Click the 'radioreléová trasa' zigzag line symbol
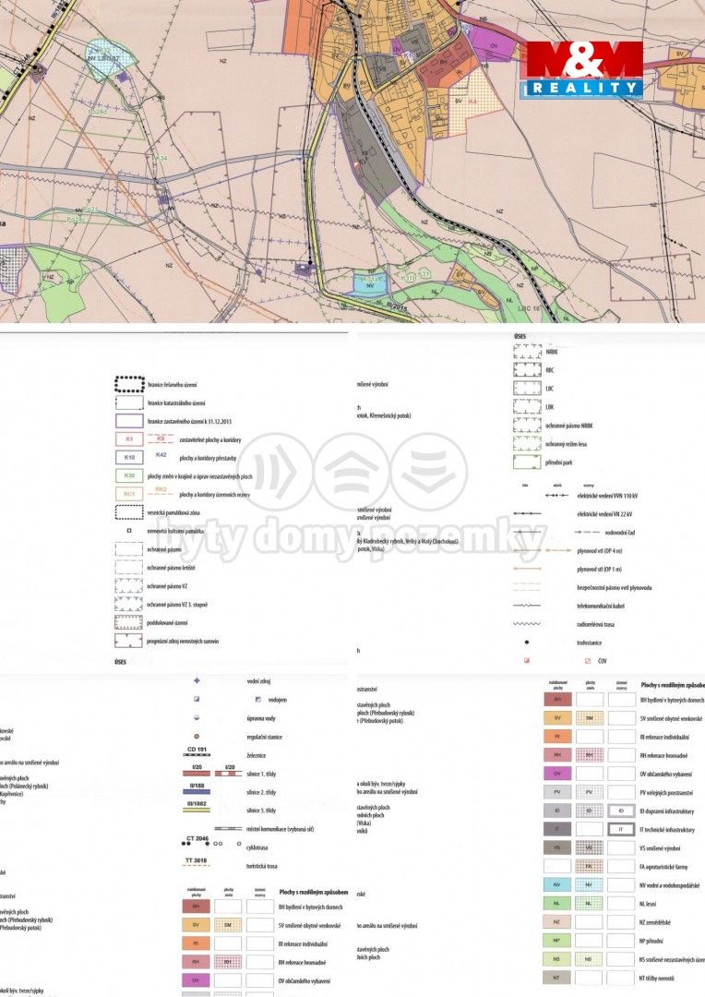 click(528, 624)
